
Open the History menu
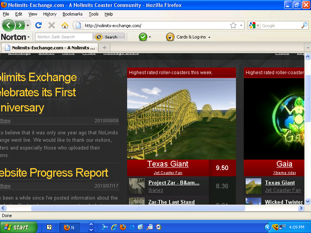coord(50,14)
